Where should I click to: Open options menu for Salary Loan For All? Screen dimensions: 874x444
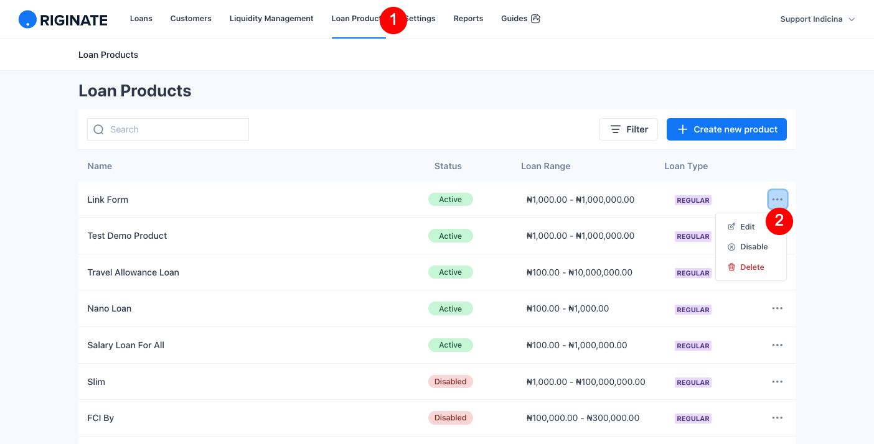pos(778,345)
